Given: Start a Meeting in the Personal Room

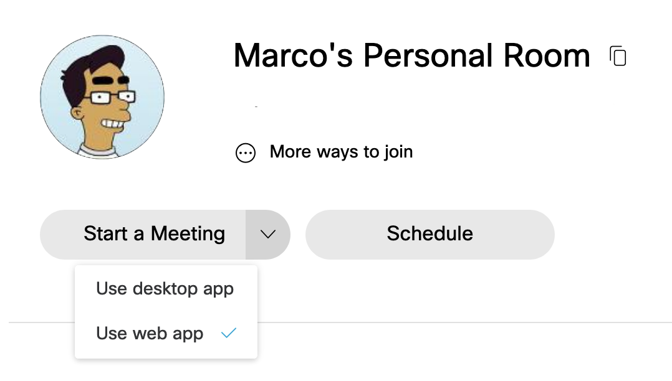Looking at the screenshot, I should [x=154, y=235].
